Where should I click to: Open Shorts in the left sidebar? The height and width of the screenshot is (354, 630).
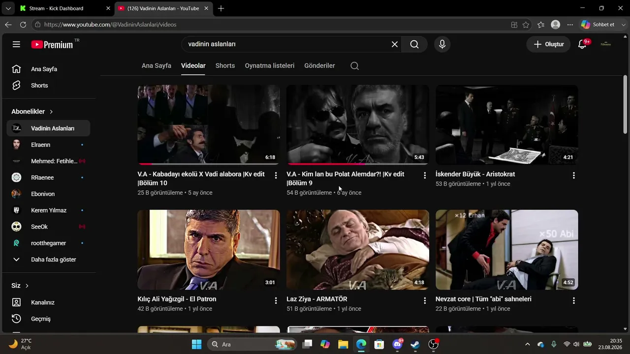click(x=48, y=86)
